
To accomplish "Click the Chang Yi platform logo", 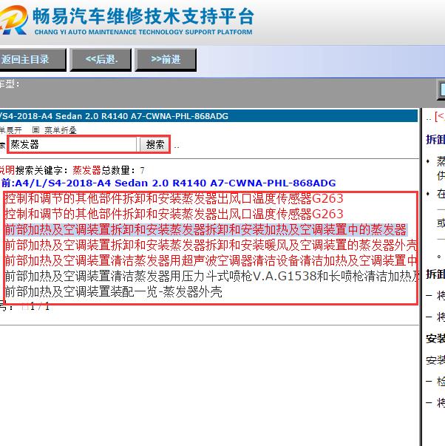I will tap(15, 22).
